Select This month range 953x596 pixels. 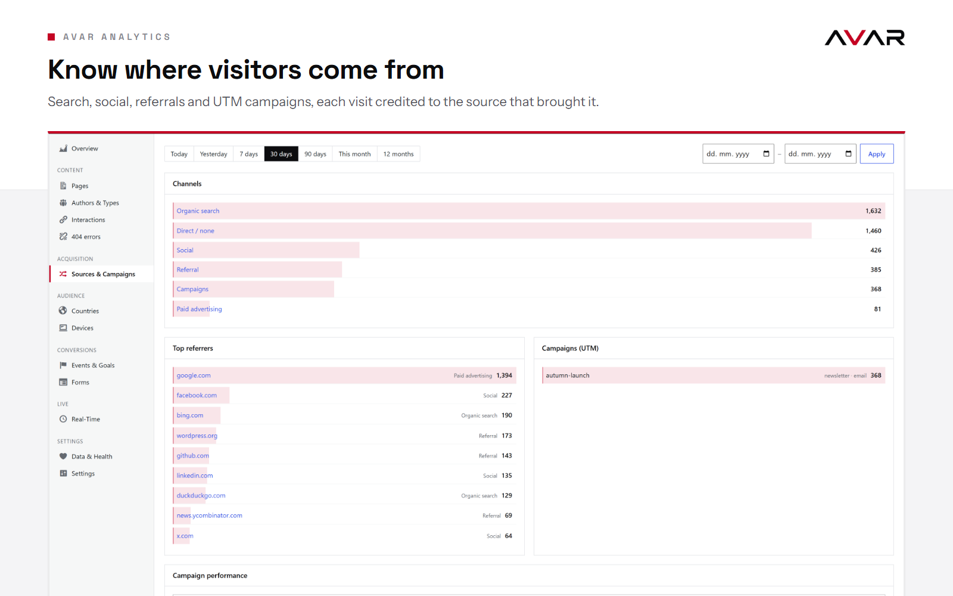[x=355, y=154]
